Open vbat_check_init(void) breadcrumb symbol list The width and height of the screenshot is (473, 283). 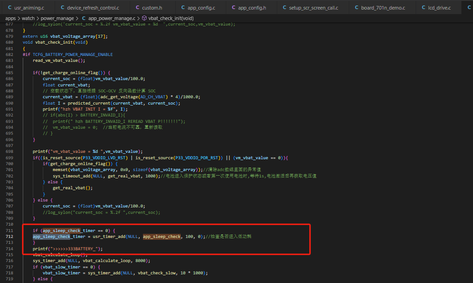pos(171,18)
